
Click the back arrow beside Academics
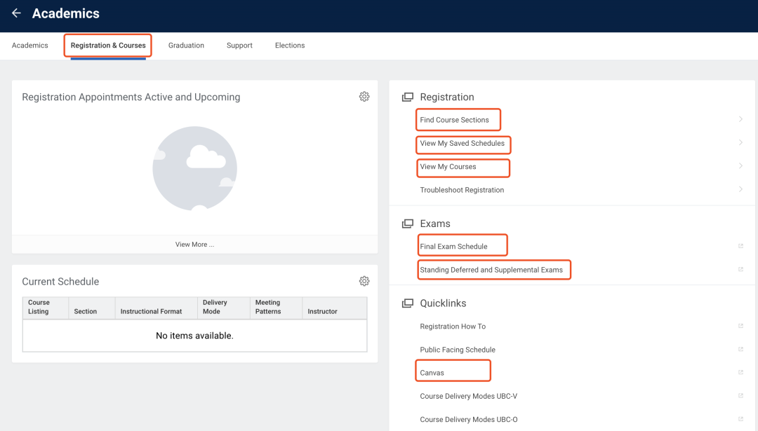[16, 13]
